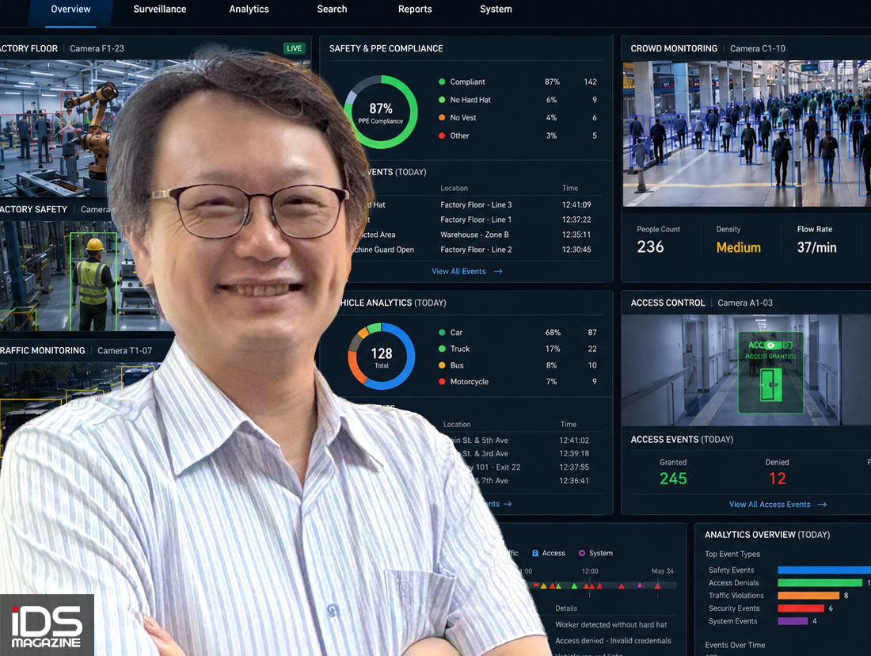Click the Denied count 12

point(777,479)
